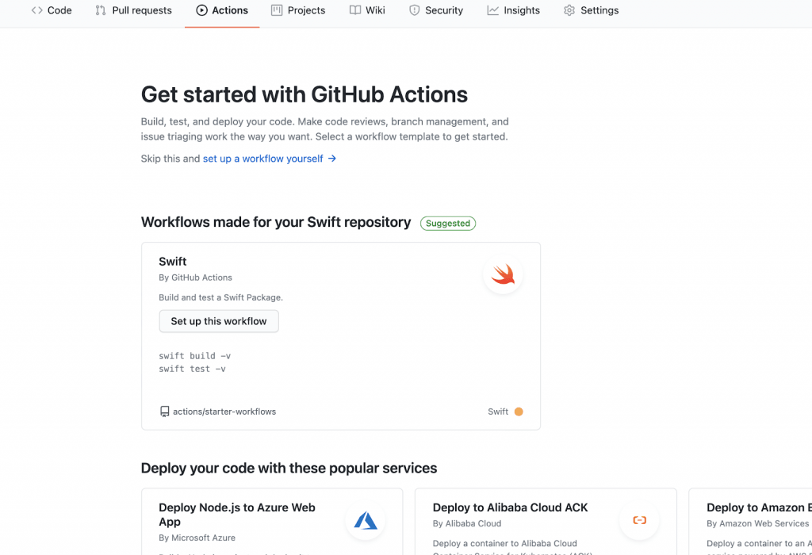The height and width of the screenshot is (555, 812).
Task: Click the Swift bird logo icon
Action: tap(503, 275)
